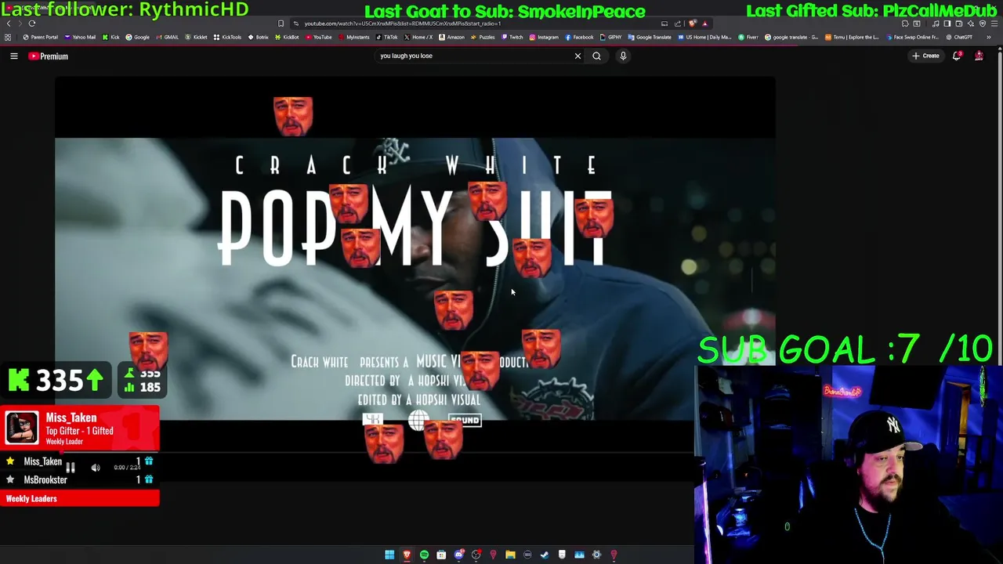Open the browser wallet icon

pyautogui.click(x=959, y=23)
